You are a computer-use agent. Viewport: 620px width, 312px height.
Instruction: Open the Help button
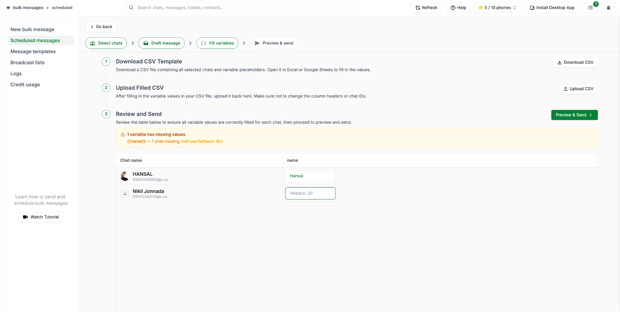(458, 8)
